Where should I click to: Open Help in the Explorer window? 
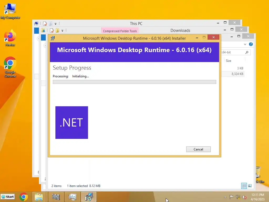251,44
